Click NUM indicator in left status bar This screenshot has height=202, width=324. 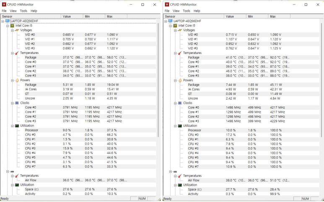(x=142, y=199)
